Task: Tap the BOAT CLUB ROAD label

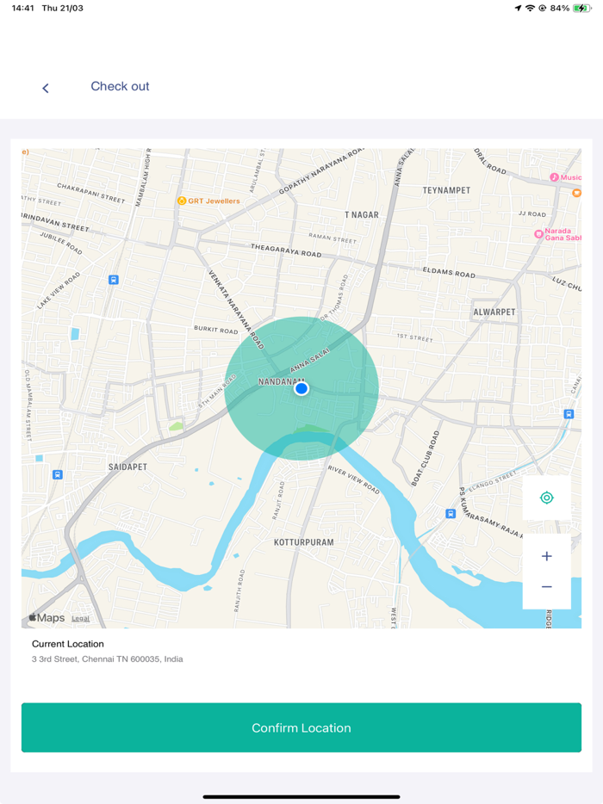Action: pos(426,458)
